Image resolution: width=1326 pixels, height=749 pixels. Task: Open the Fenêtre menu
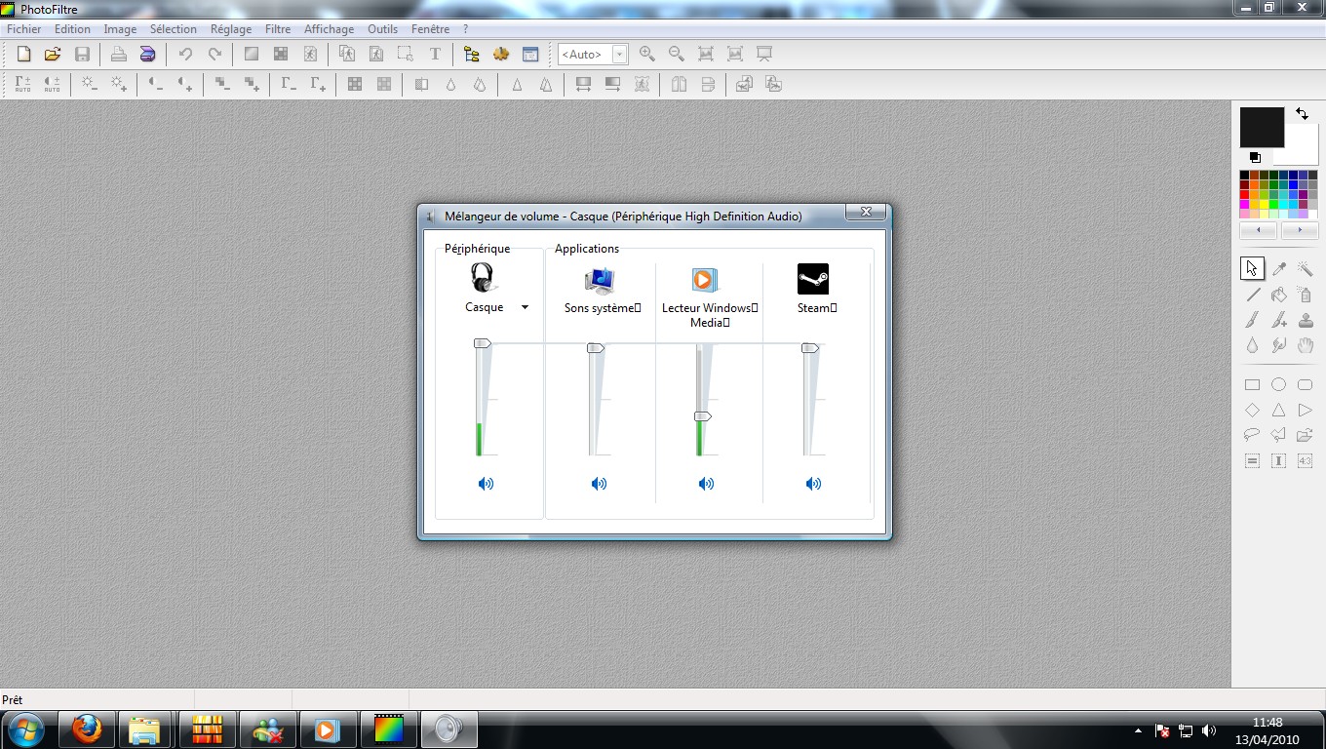tap(431, 29)
